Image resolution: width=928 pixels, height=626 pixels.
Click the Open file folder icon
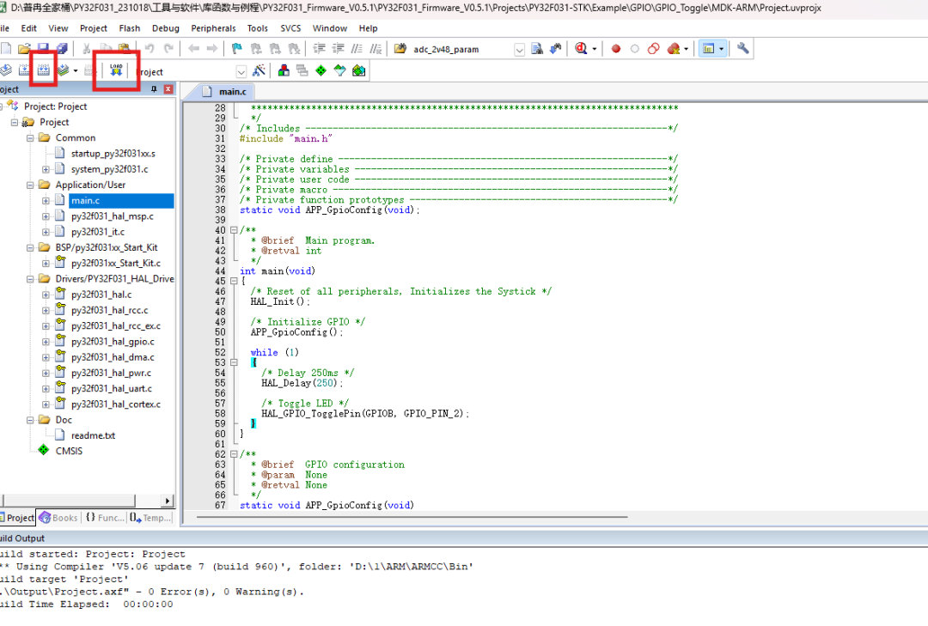point(25,49)
